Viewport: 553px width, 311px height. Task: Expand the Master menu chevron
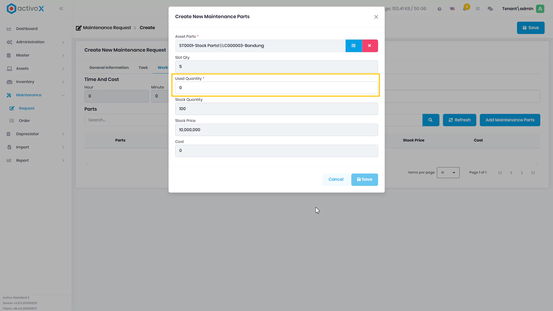pyautogui.click(x=63, y=56)
